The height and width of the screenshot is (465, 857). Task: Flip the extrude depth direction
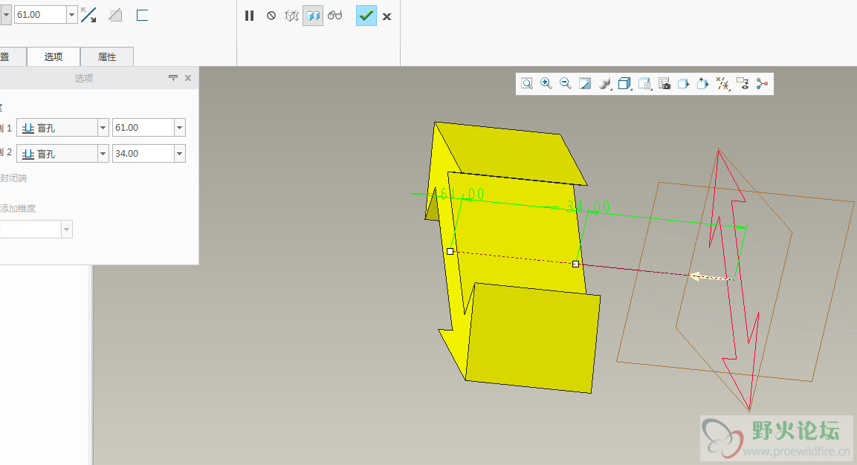88,15
